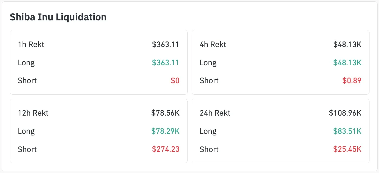The width and height of the screenshot is (379, 173).
Task: Click the Long label in 1h card
Action: 26,63
